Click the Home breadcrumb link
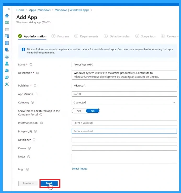The width and height of the screenshot is (181, 193). (20, 10)
